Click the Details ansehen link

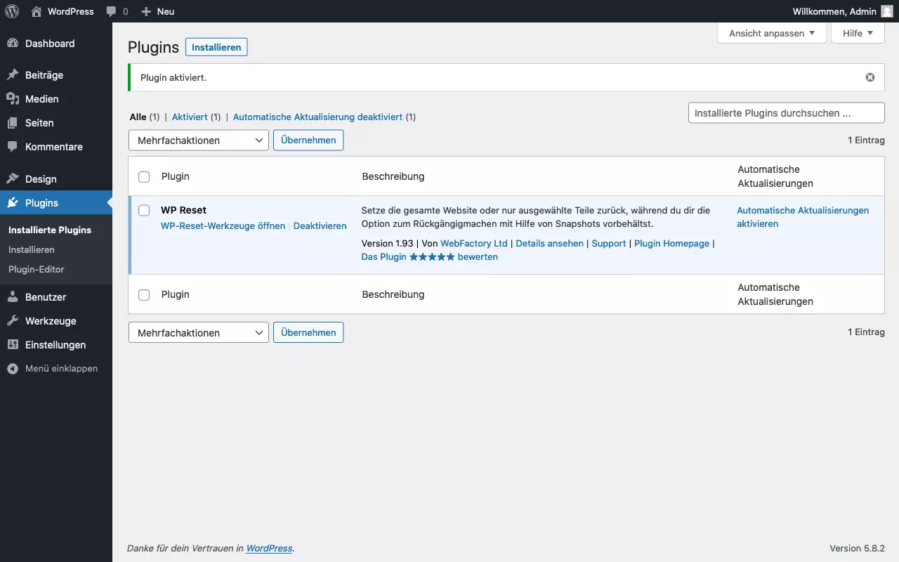[x=550, y=244]
